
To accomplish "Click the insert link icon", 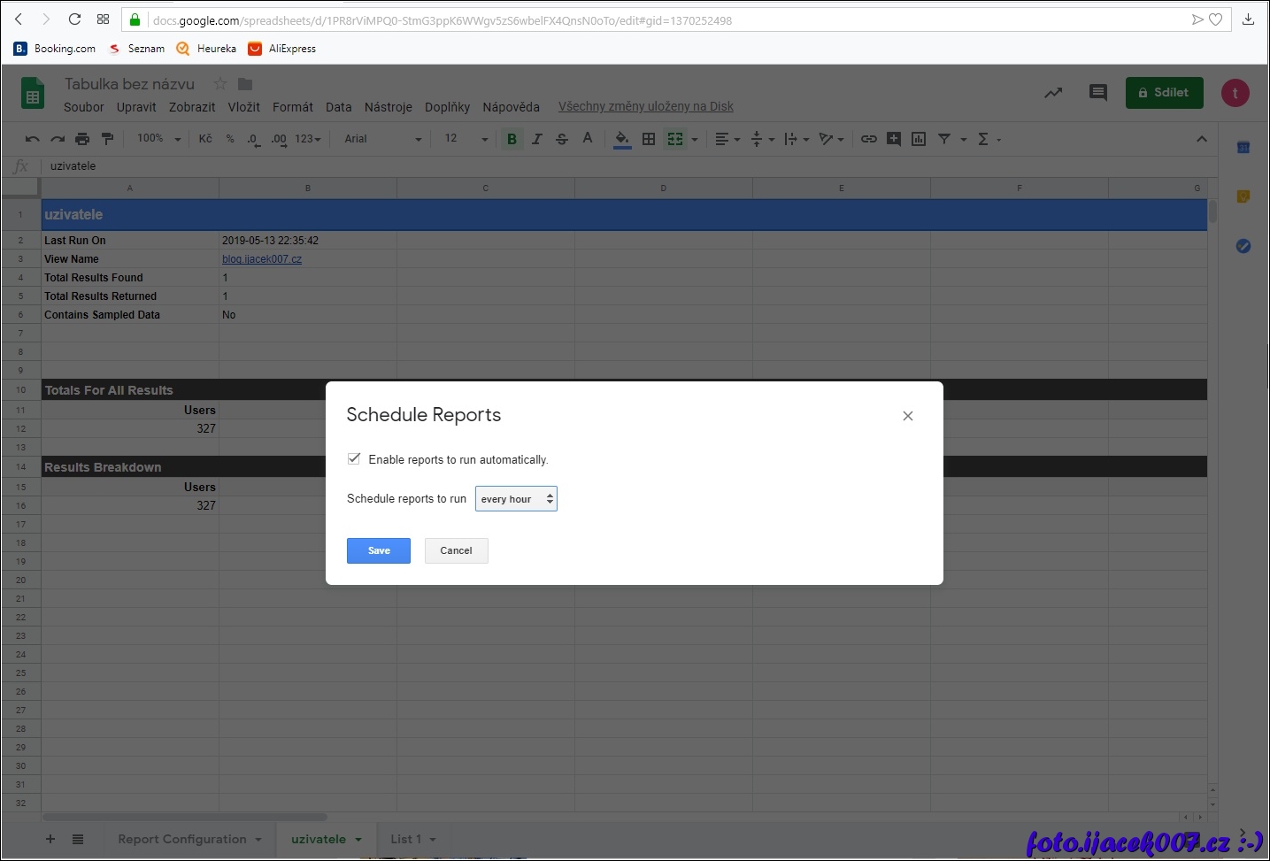I will (x=869, y=139).
